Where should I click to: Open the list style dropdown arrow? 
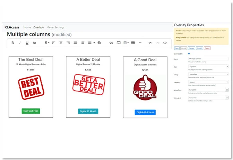click(94, 43)
